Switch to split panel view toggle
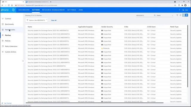 tap(184, 15)
